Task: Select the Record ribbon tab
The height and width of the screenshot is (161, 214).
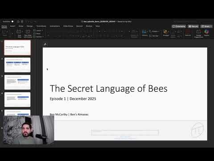Action: 79,26
